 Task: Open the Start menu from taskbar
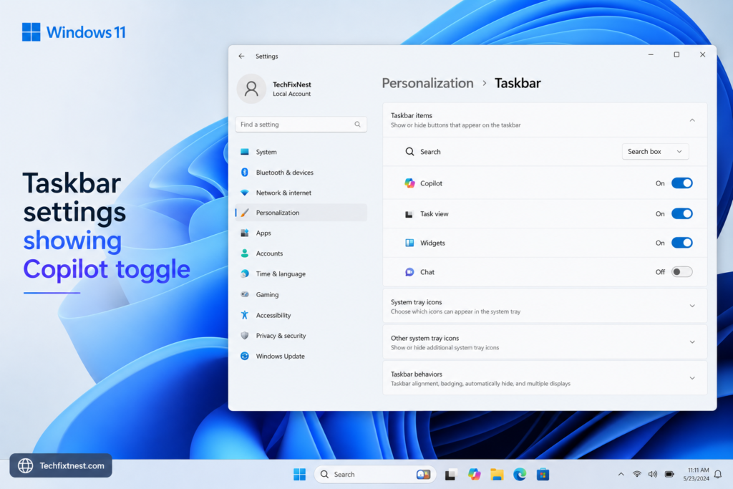tap(300, 475)
